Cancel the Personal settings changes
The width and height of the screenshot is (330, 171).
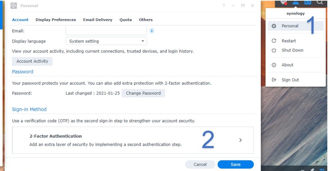pyautogui.click(x=200, y=165)
